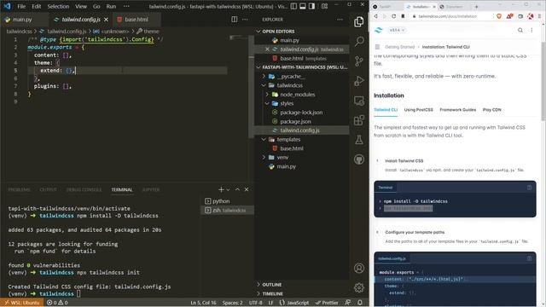Toggle the primary side bar layout
Screen dimensions: 546x307
click(x=293, y=6)
